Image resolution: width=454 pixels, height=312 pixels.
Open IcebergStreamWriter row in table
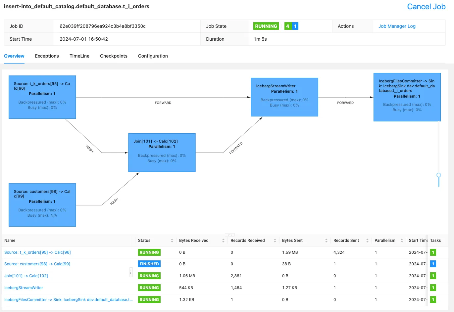click(24, 288)
